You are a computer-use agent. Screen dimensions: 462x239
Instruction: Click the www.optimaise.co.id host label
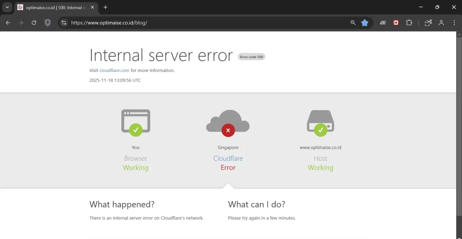[x=320, y=147]
